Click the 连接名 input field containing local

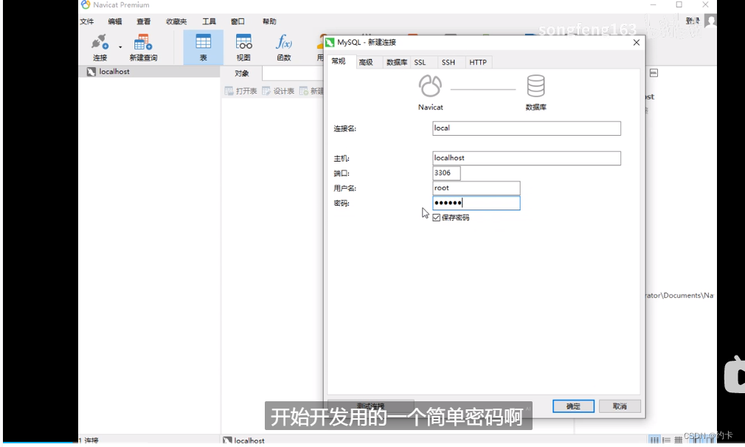point(527,128)
